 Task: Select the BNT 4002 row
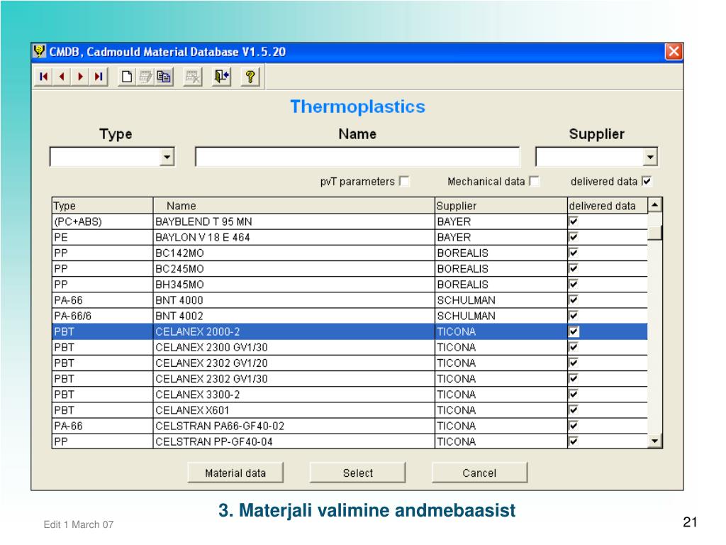350,316
